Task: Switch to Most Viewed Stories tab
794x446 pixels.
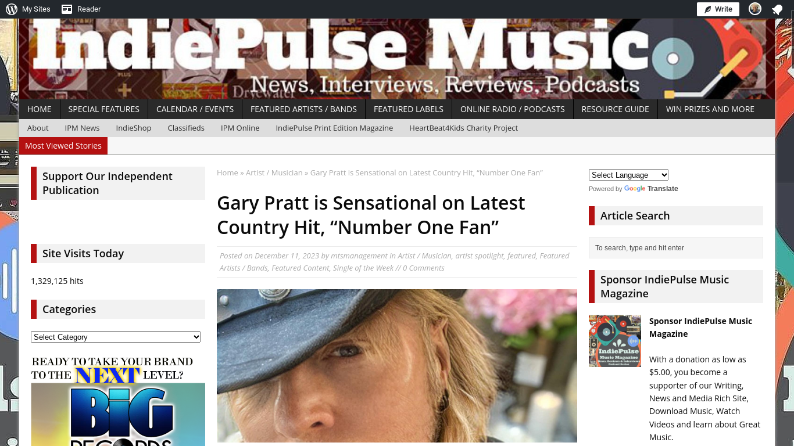Action: point(63,146)
